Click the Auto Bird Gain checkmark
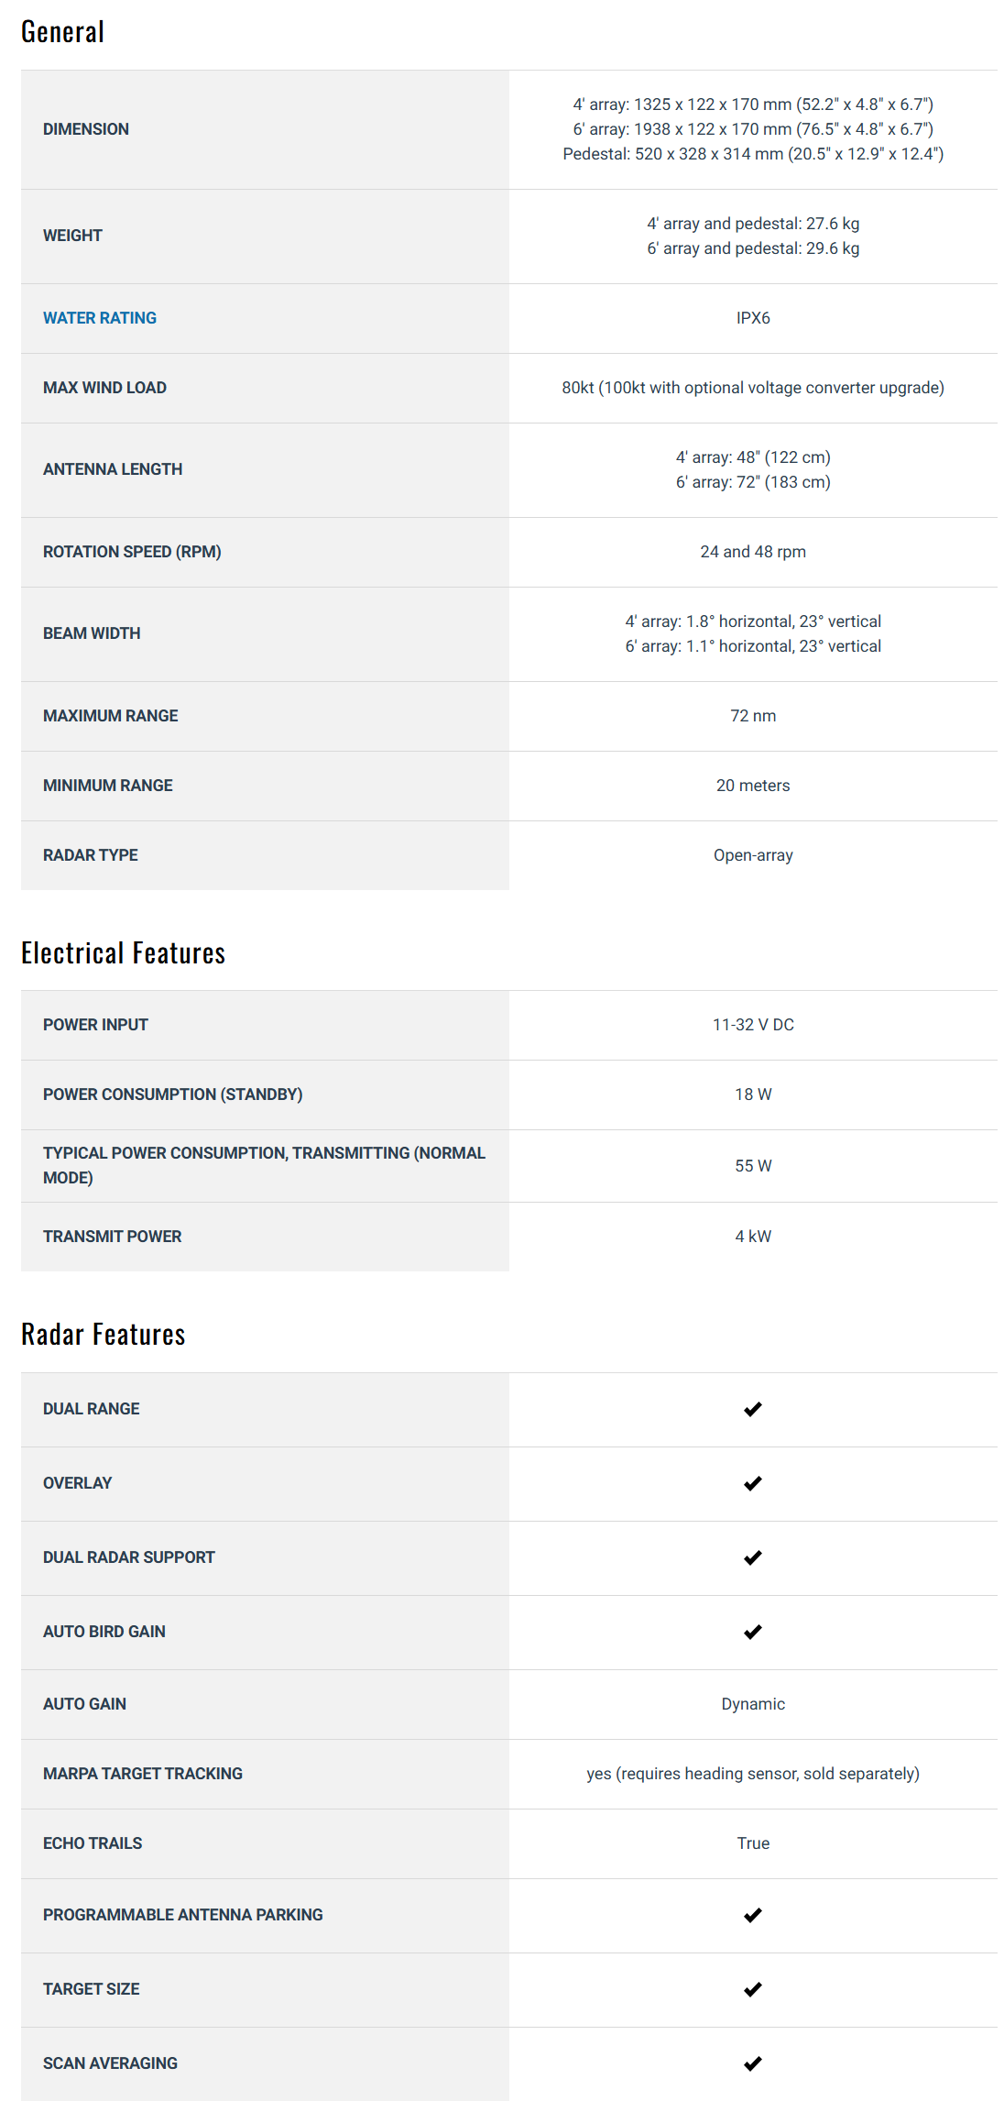This screenshot has width=1004, height=2112. (x=753, y=1632)
